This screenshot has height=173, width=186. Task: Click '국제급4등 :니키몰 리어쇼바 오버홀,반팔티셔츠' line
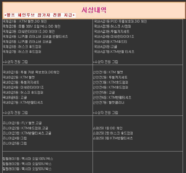(35, 36)
